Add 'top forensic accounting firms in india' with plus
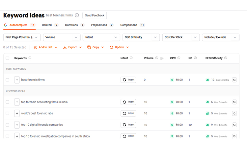The image size is (247, 148). click(17, 102)
